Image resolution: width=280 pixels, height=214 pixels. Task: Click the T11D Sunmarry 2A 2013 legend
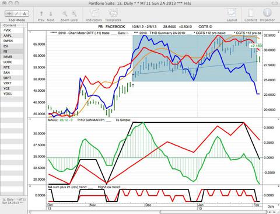pyautogui.click(x=163, y=33)
